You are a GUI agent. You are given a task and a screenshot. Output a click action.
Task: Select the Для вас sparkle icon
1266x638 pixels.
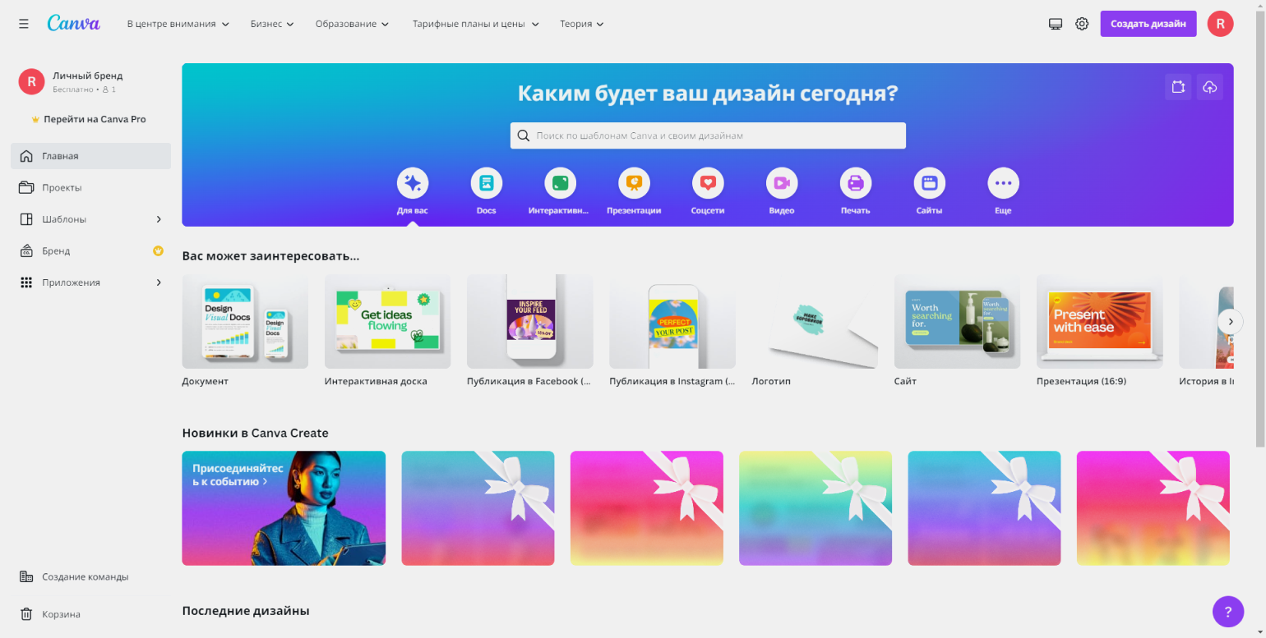click(413, 183)
